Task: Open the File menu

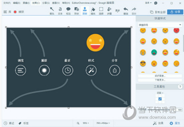Action: tap(7, 3)
